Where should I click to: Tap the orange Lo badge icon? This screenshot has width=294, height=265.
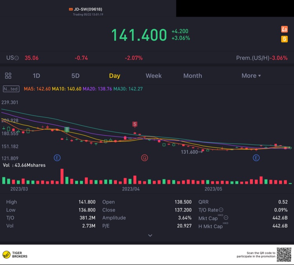tap(284, 29)
